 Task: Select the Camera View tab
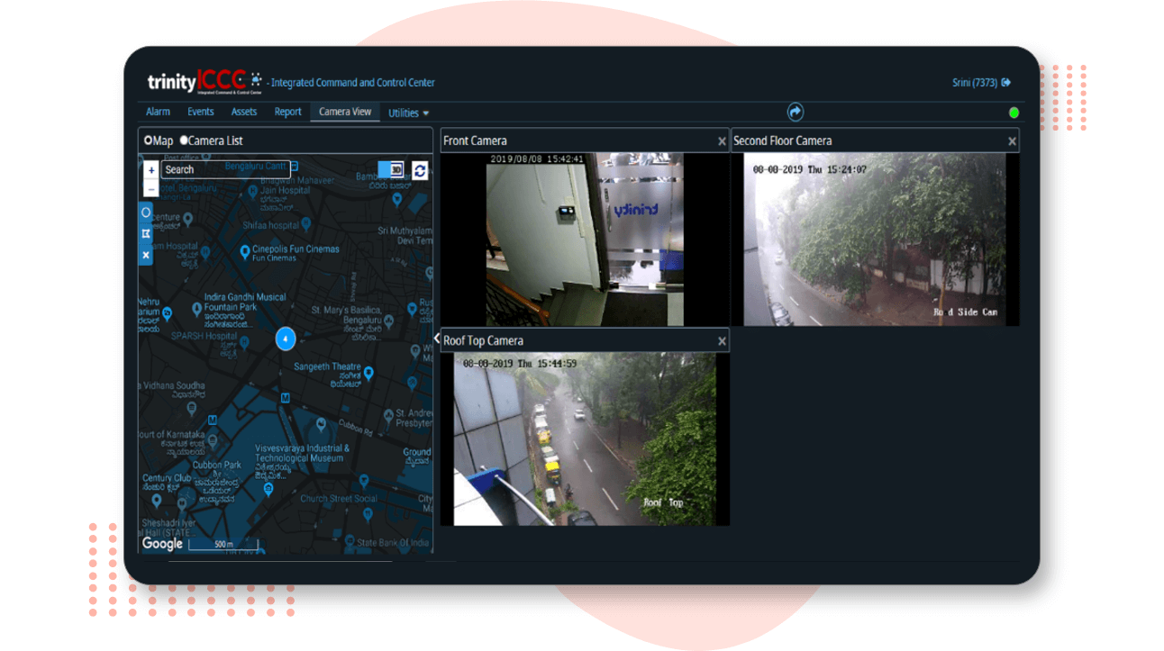tap(345, 113)
